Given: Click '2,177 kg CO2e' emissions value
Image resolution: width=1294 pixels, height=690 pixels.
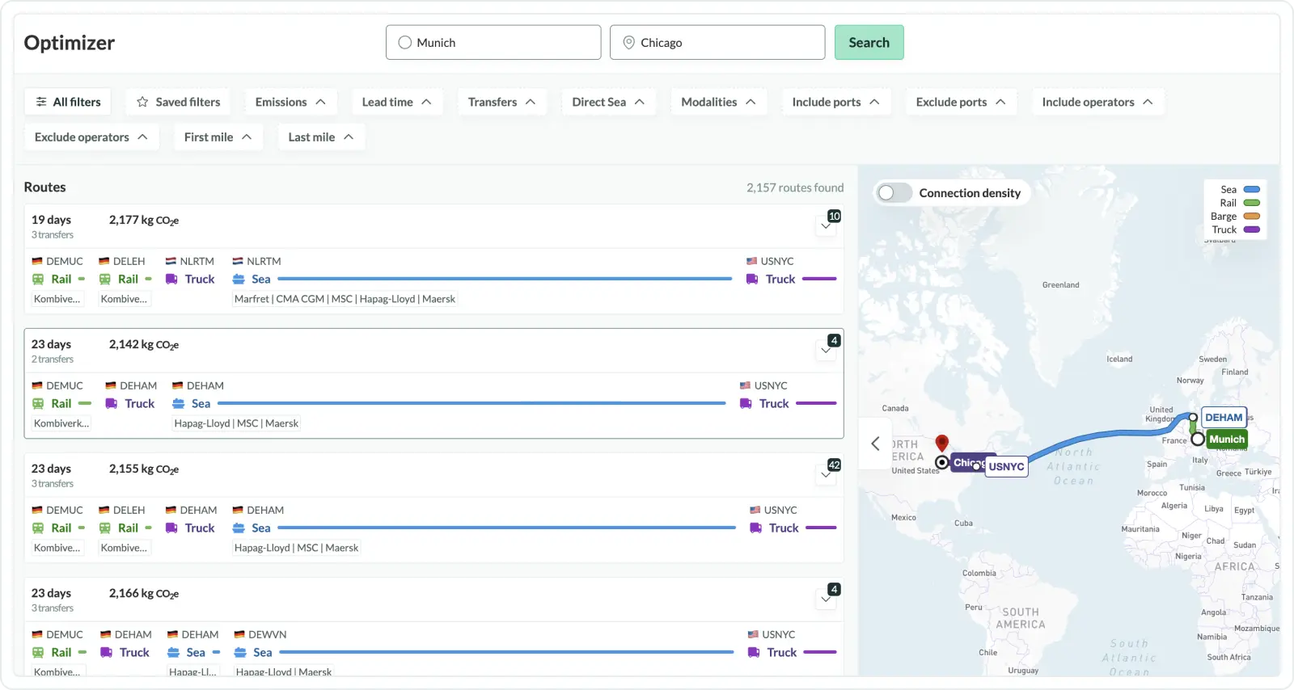Looking at the screenshot, I should click(x=144, y=220).
